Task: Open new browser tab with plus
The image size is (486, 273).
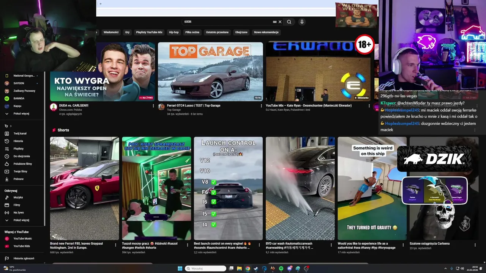Action: [x=101, y=4]
